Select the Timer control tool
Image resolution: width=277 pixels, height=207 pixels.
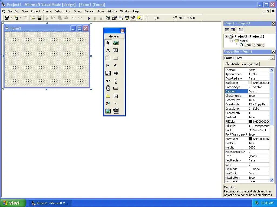pos(108,88)
